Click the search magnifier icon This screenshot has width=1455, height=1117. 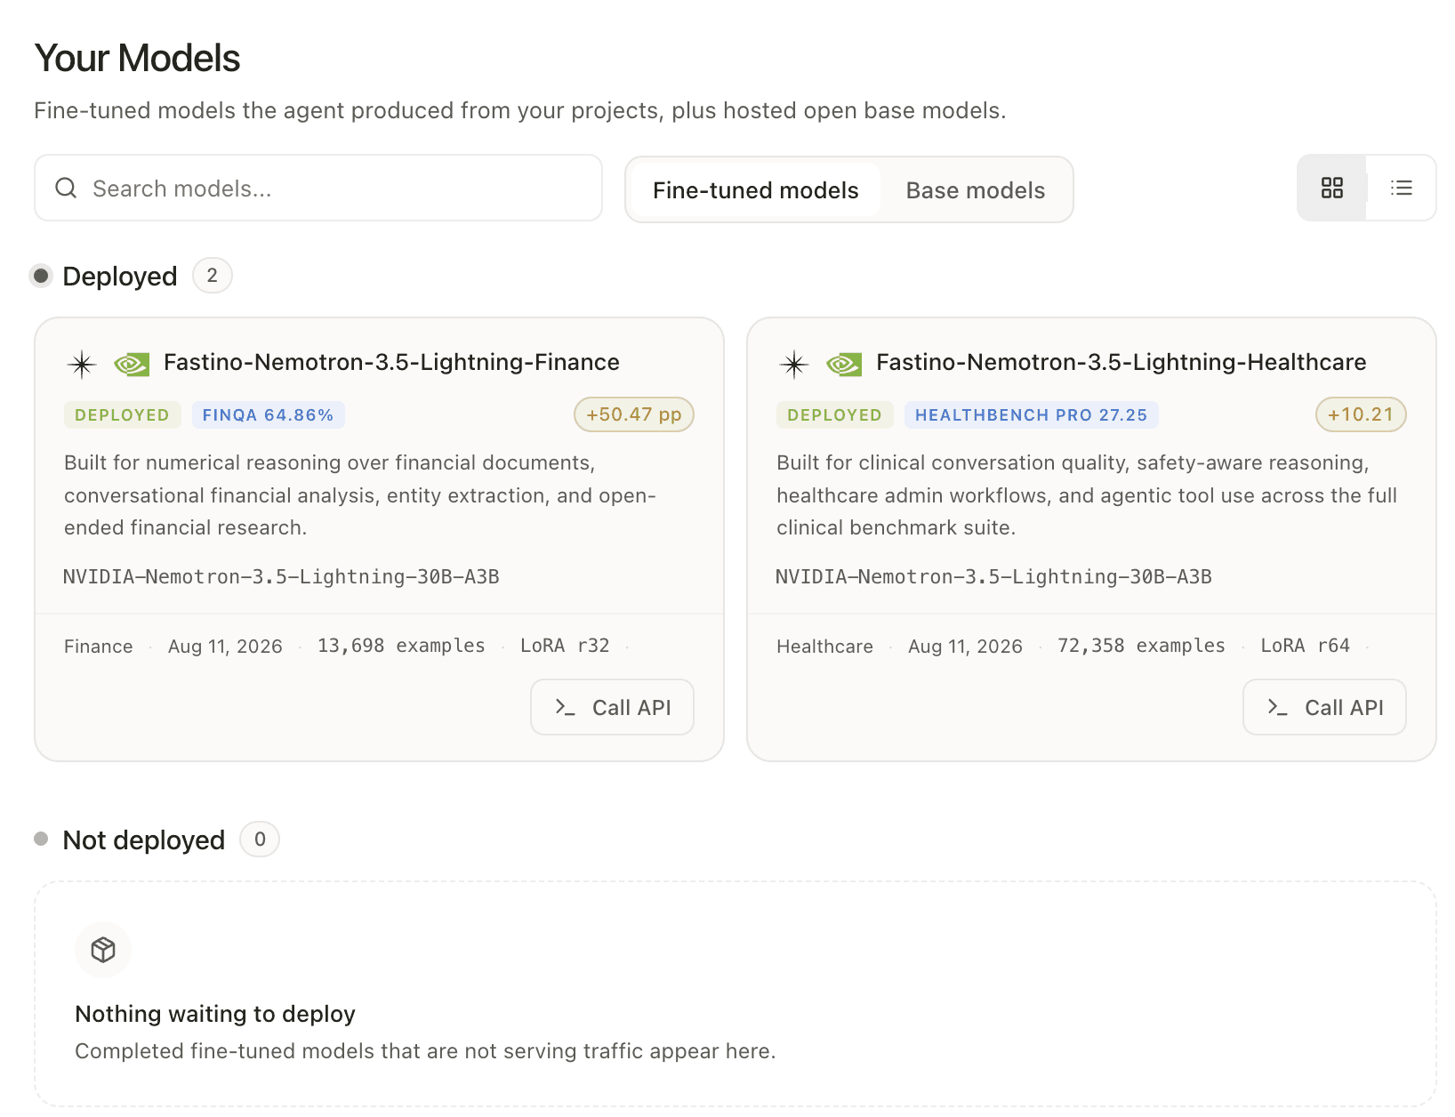coord(66,188)
